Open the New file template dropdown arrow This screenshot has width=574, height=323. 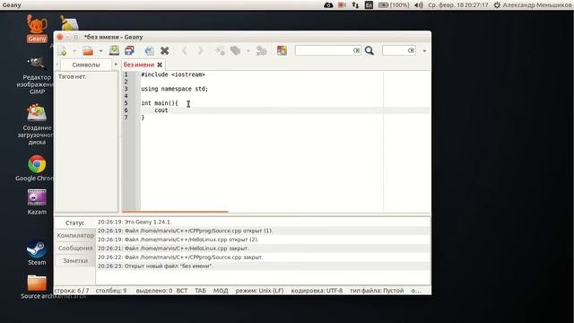click(74, 51)
